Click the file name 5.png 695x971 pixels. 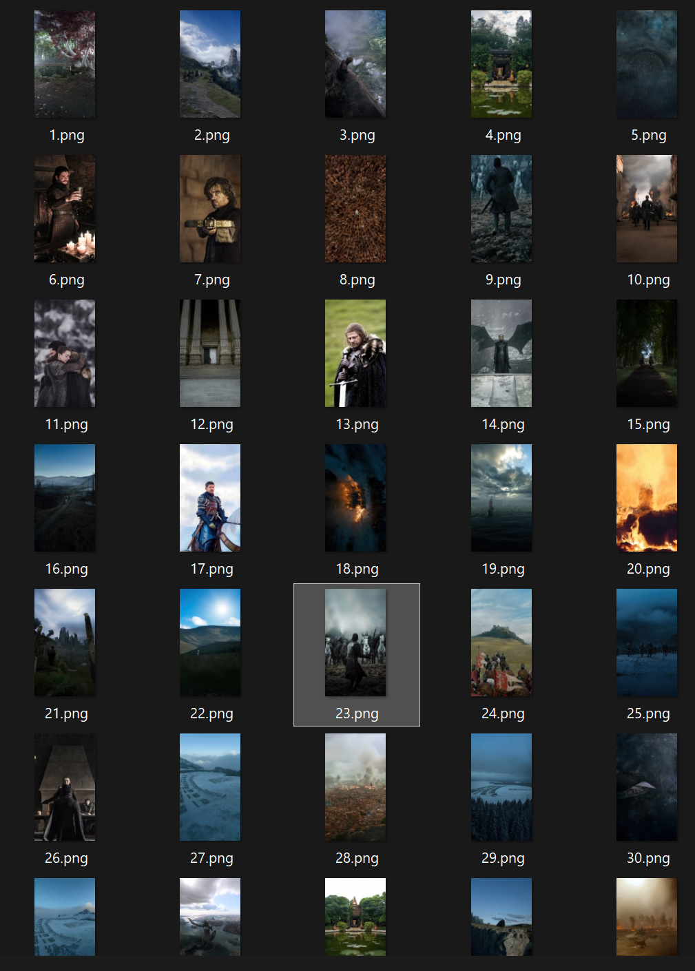point(649,136)
